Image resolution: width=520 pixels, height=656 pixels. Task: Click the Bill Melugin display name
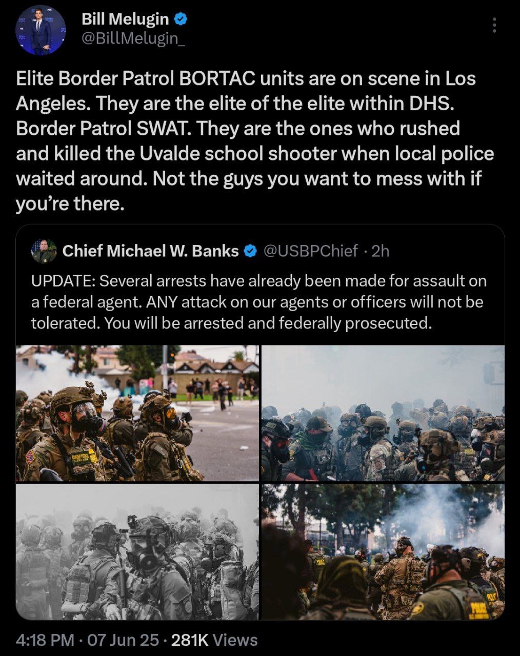125,19
